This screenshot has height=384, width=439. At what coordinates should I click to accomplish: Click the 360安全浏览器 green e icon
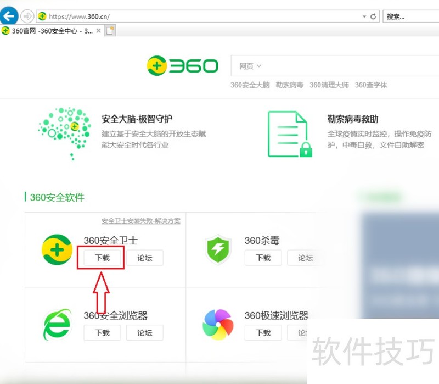(57, 325)
